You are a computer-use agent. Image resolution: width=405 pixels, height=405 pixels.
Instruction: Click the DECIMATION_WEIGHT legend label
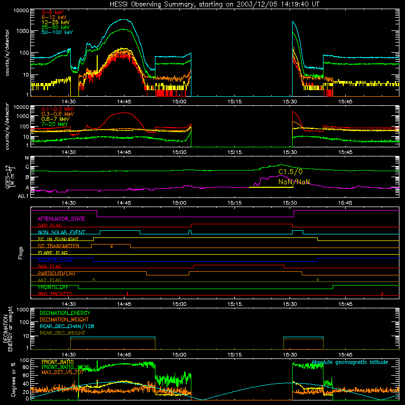point(64,320)
